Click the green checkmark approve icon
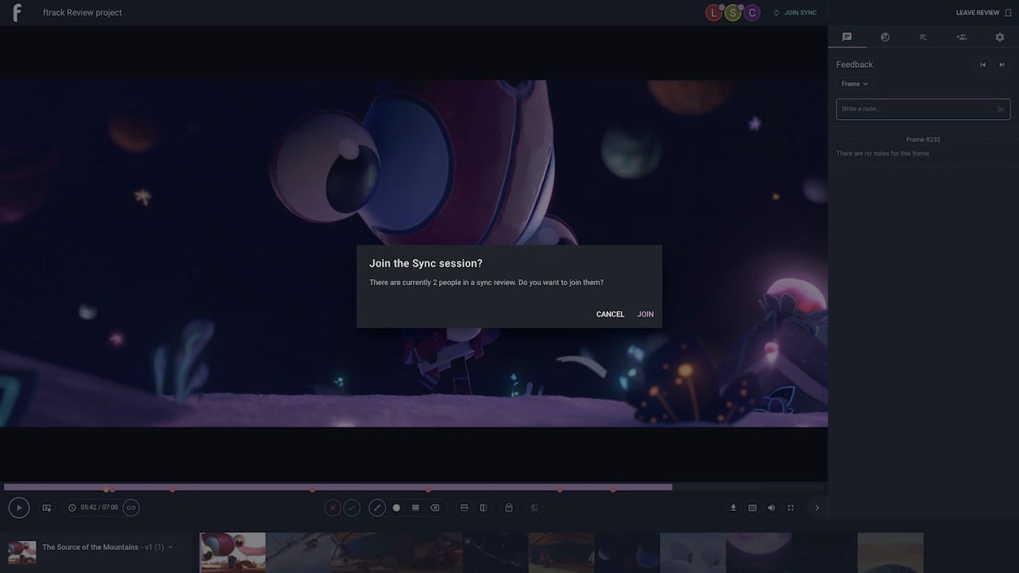The height and width of the screenshot is (573, 1019). (352, 508)
